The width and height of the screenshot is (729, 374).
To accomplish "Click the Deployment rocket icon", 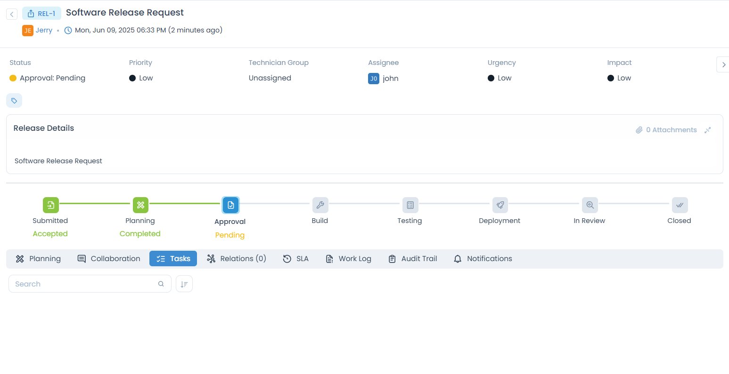I will [x=500, y=205].
